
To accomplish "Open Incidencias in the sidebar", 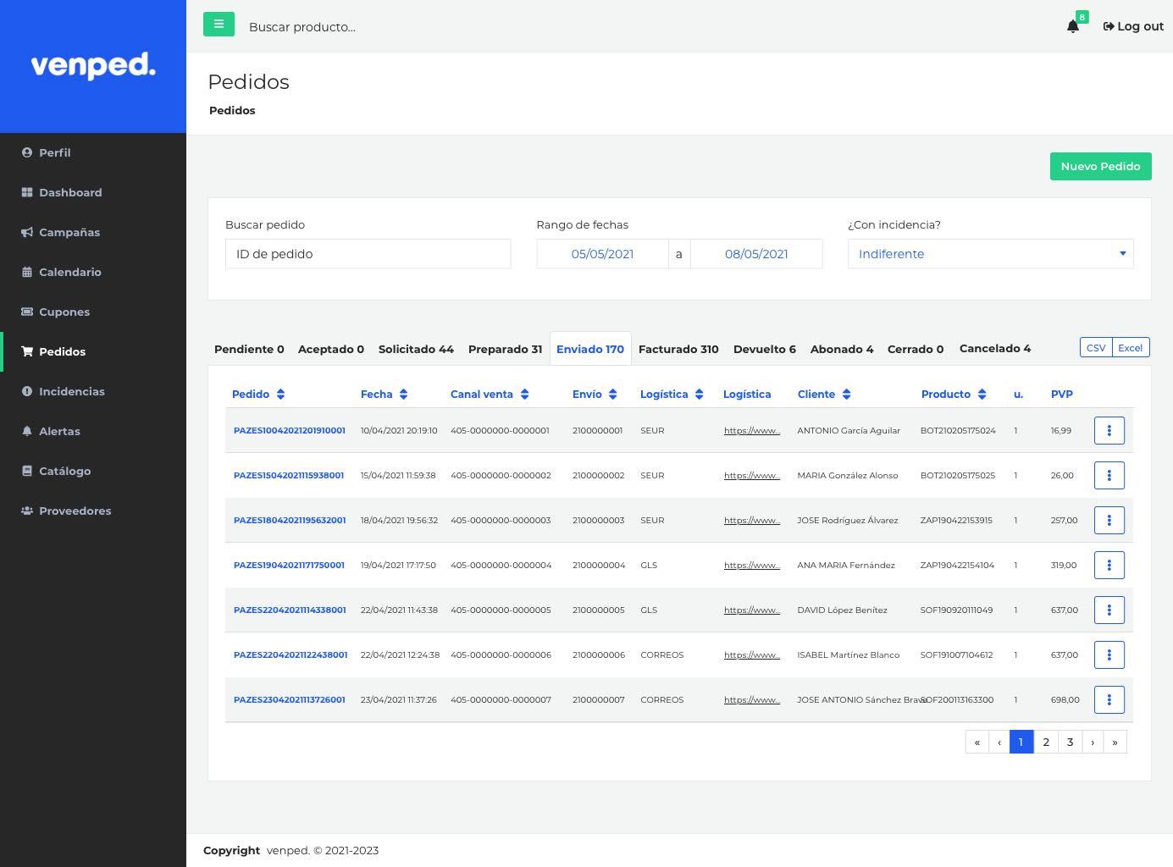I will [x=93, y=391].
